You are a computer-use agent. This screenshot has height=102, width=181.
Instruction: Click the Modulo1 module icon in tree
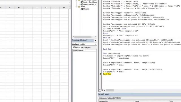click(82, 9)
